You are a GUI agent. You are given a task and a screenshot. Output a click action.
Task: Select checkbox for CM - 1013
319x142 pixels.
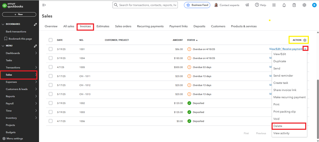point(51,94)
